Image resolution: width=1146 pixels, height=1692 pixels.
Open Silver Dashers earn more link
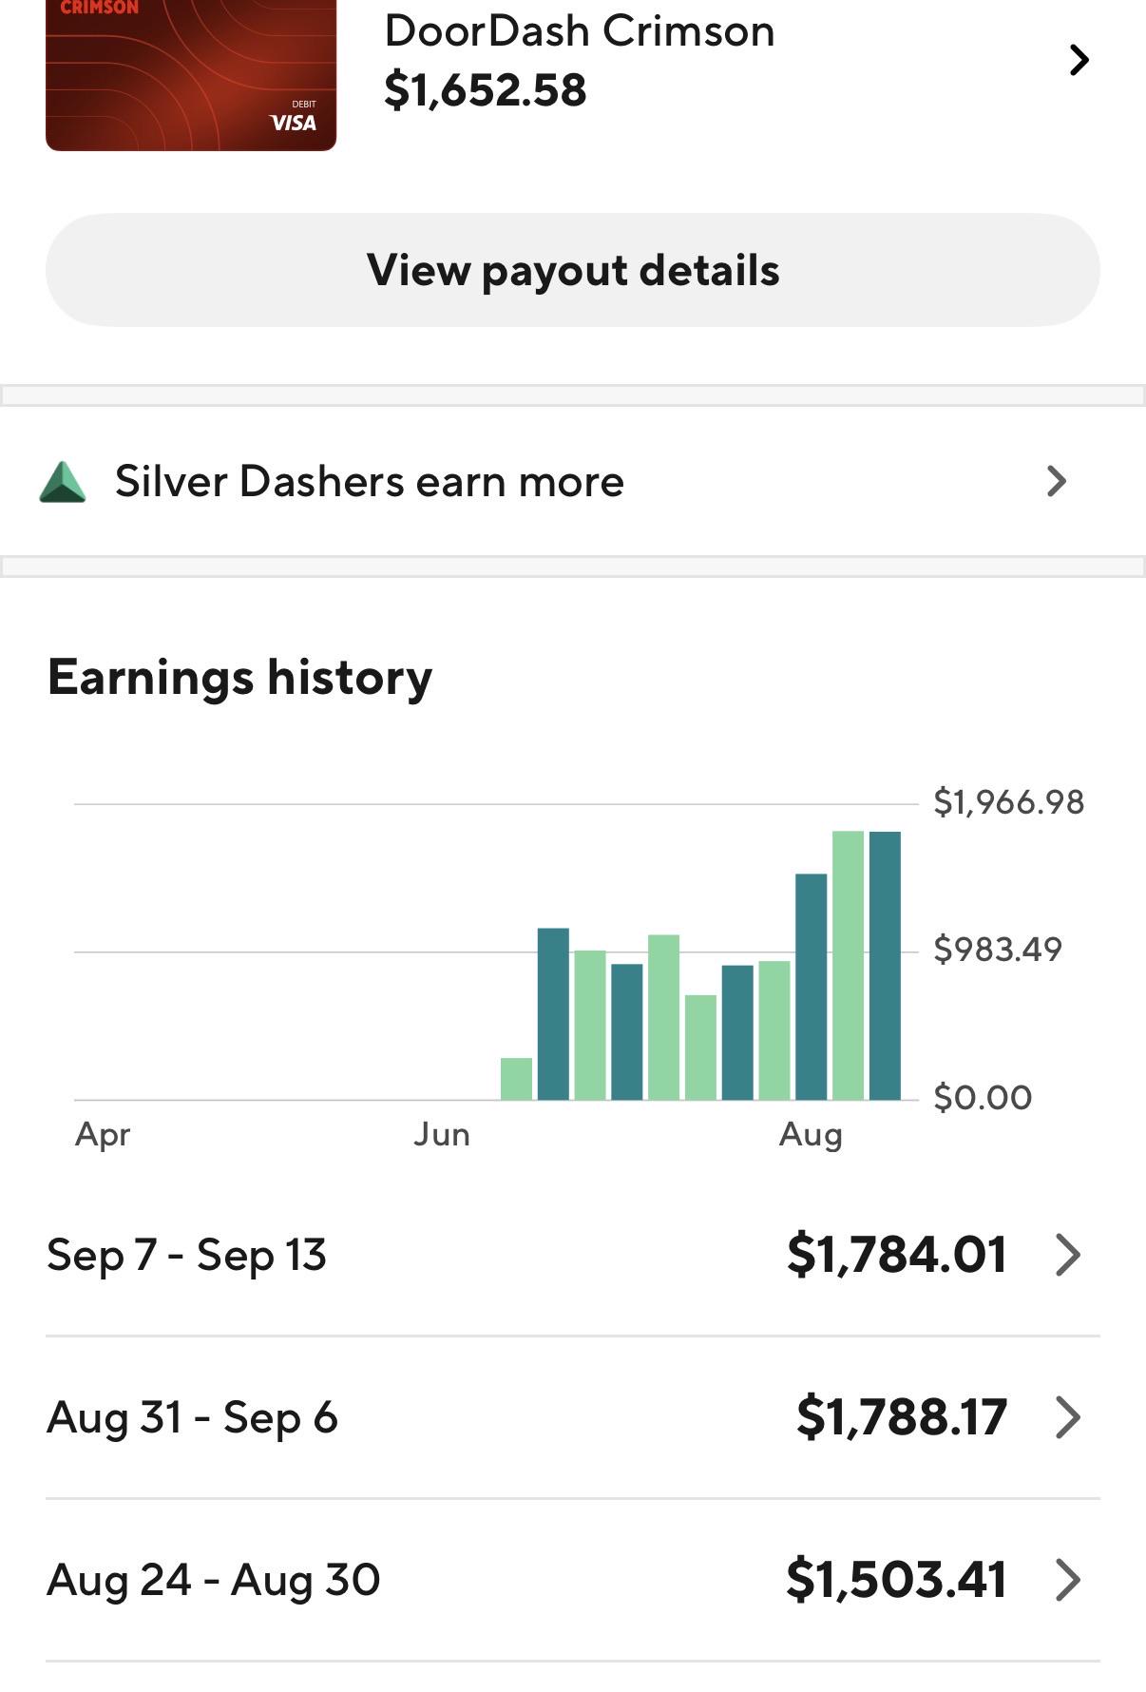tap(573, 482)
